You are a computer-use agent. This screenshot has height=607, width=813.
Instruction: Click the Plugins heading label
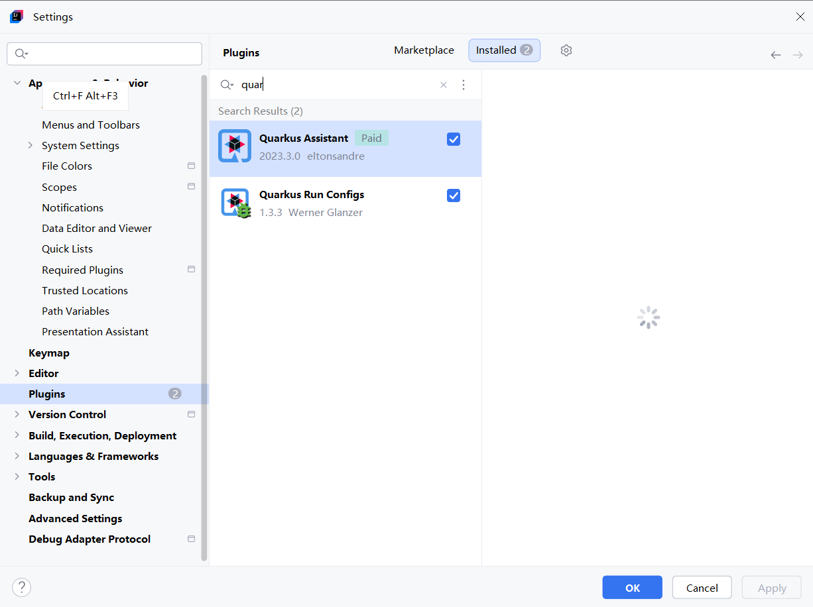coord(241,52)
